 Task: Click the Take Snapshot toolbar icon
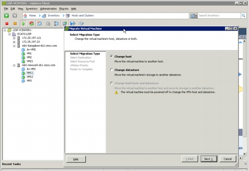pos(40,23)
